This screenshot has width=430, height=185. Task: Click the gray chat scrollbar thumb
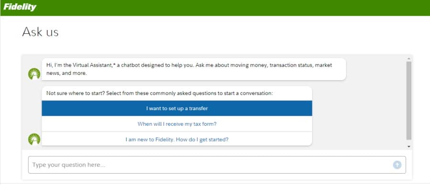408,101
